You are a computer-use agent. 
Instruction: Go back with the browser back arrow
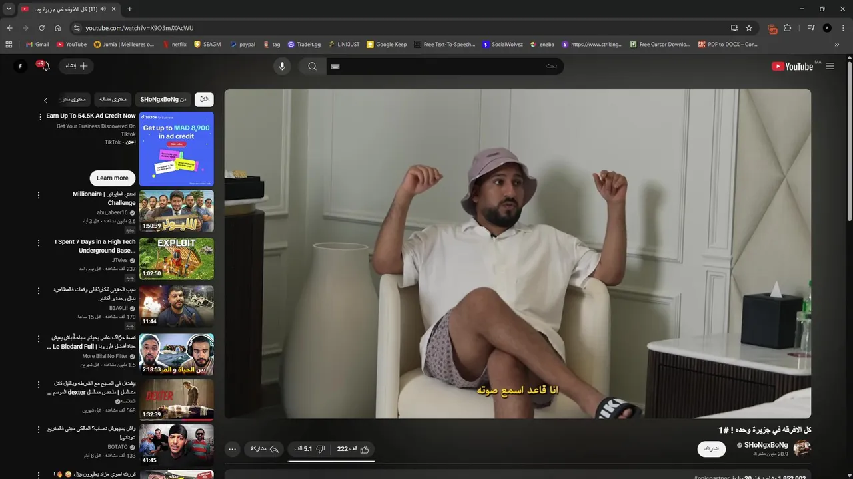(x=9, y=28)
